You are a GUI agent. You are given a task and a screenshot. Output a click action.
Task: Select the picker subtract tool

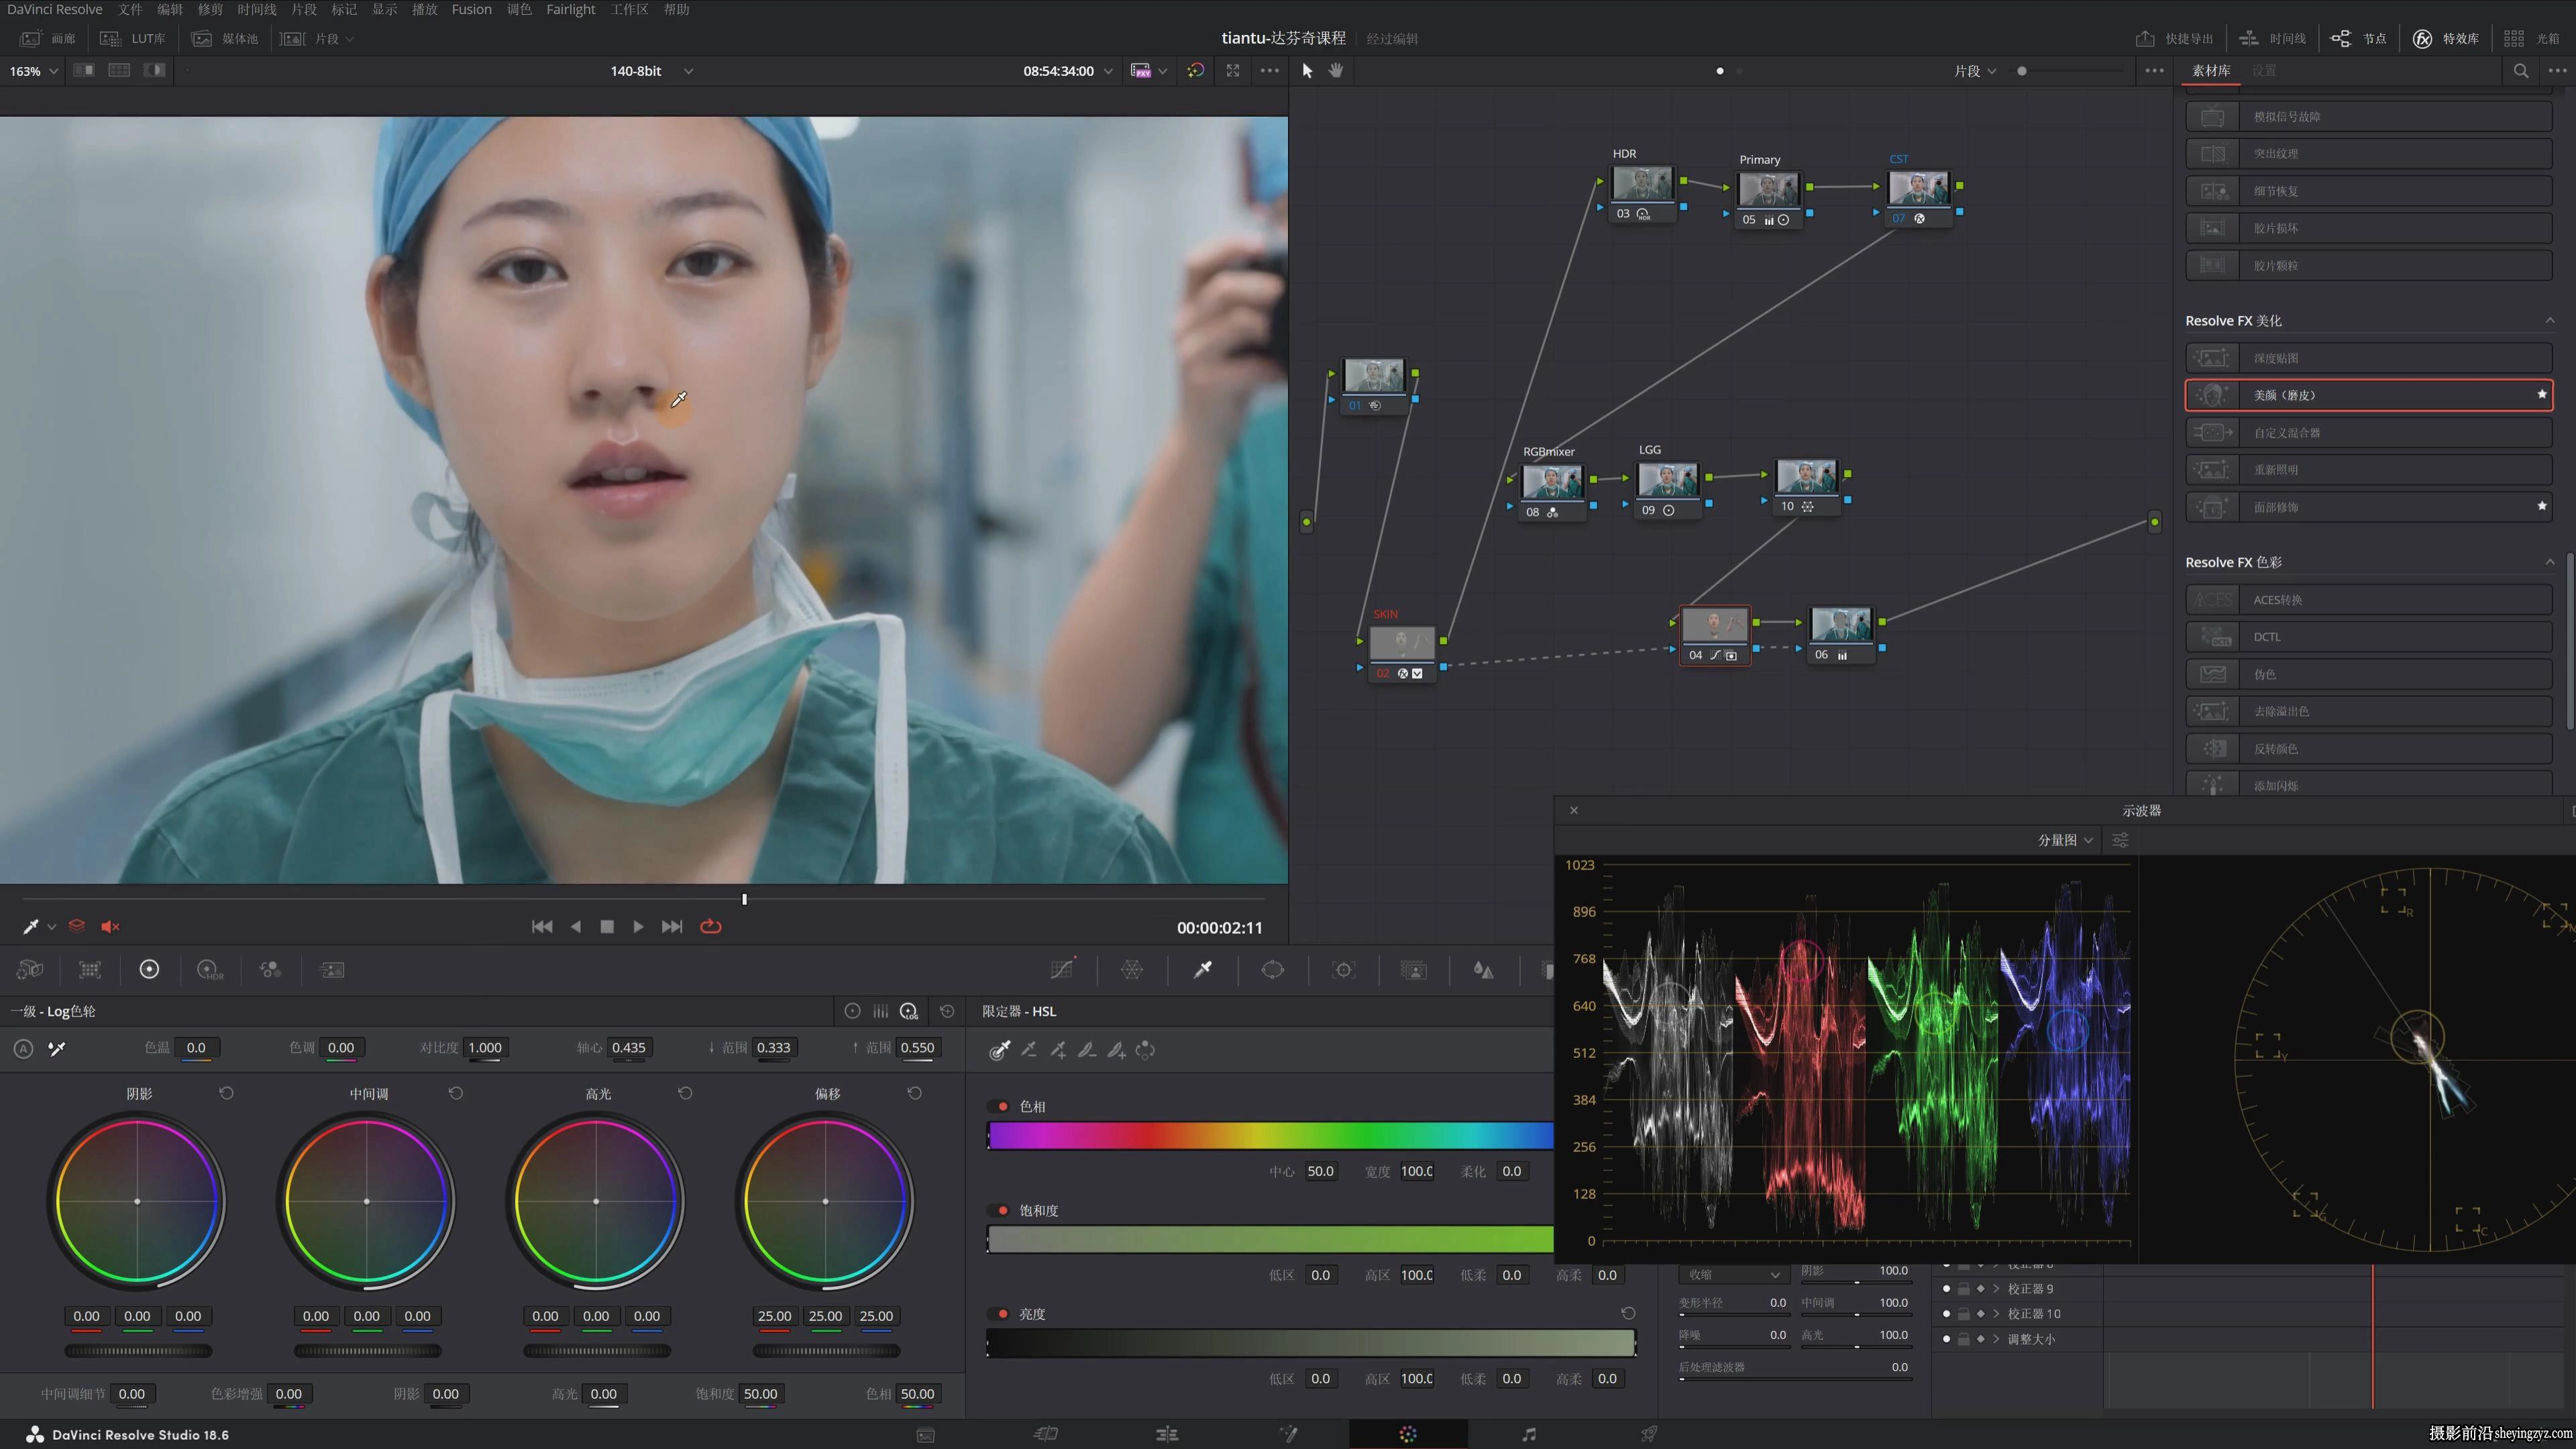1028,1049
